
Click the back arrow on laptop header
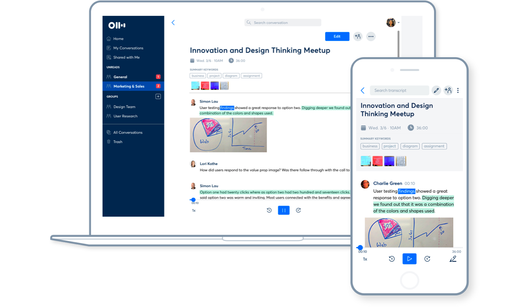click(x=173, y=22)
